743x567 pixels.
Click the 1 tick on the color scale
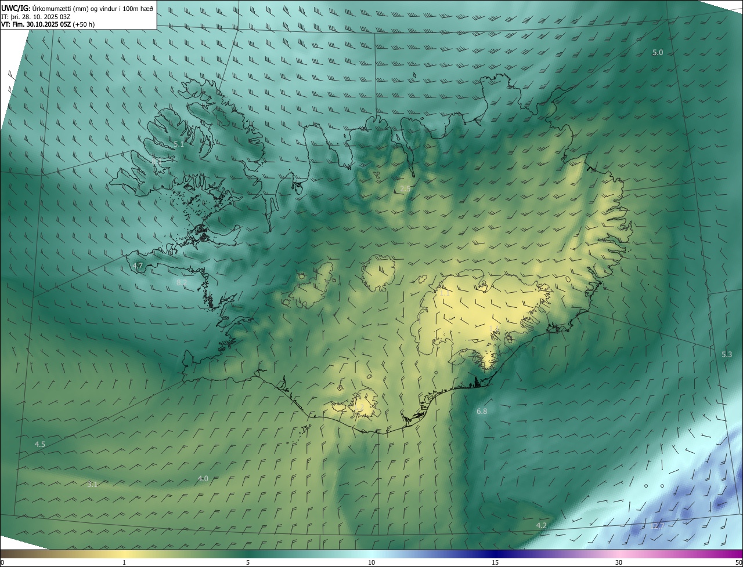click(124, 562)
